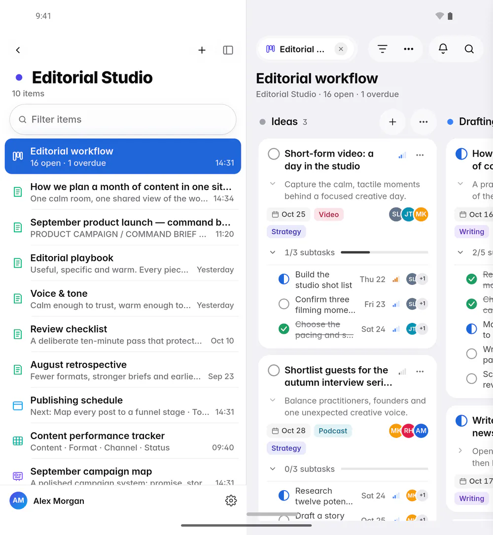Toggle status circle of Write news card in Drafting
Viewport: 493px width, 535px height.
pos(461,421)
